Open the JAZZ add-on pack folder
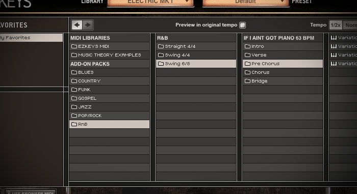 109,107
